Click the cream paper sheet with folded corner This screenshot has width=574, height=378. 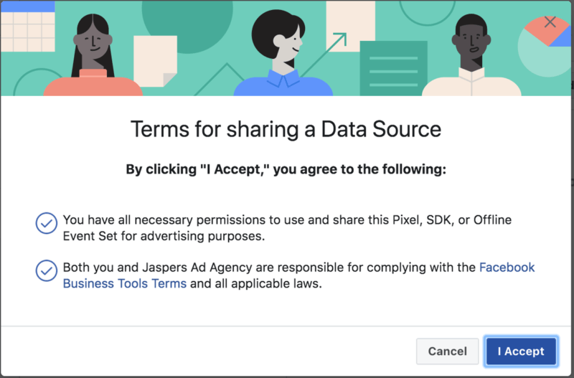coord(155,61)
